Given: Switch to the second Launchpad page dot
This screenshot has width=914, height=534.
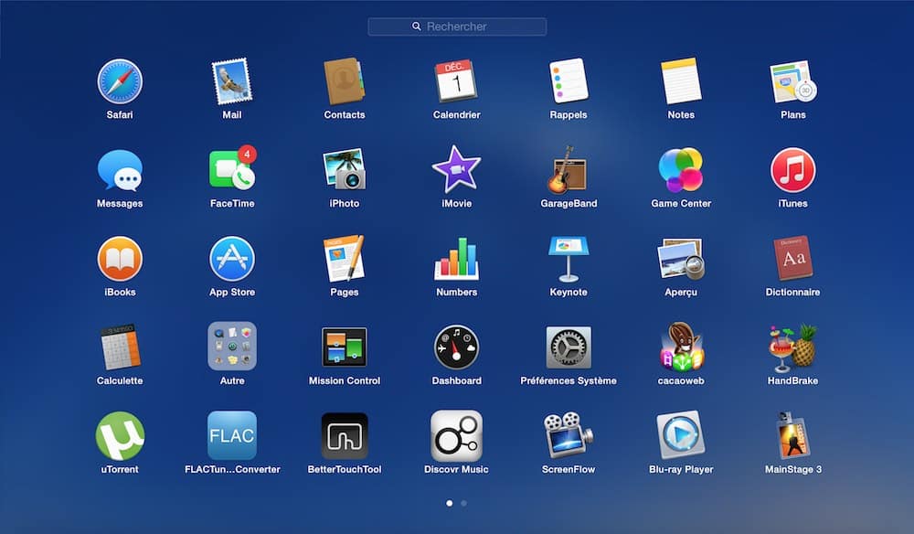Looking at the screenshot, I should pos(464,503).
